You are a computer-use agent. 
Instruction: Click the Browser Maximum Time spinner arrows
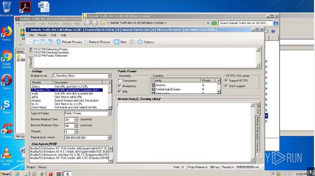[x=76, y=125]
